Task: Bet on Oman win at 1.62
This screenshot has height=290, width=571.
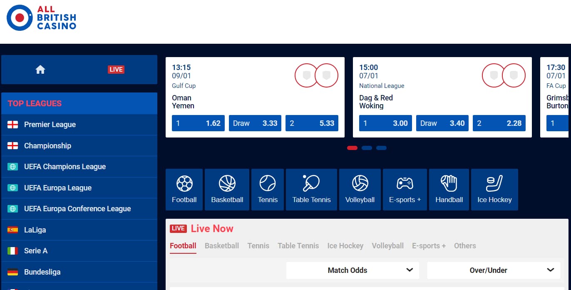Action: 198,123
